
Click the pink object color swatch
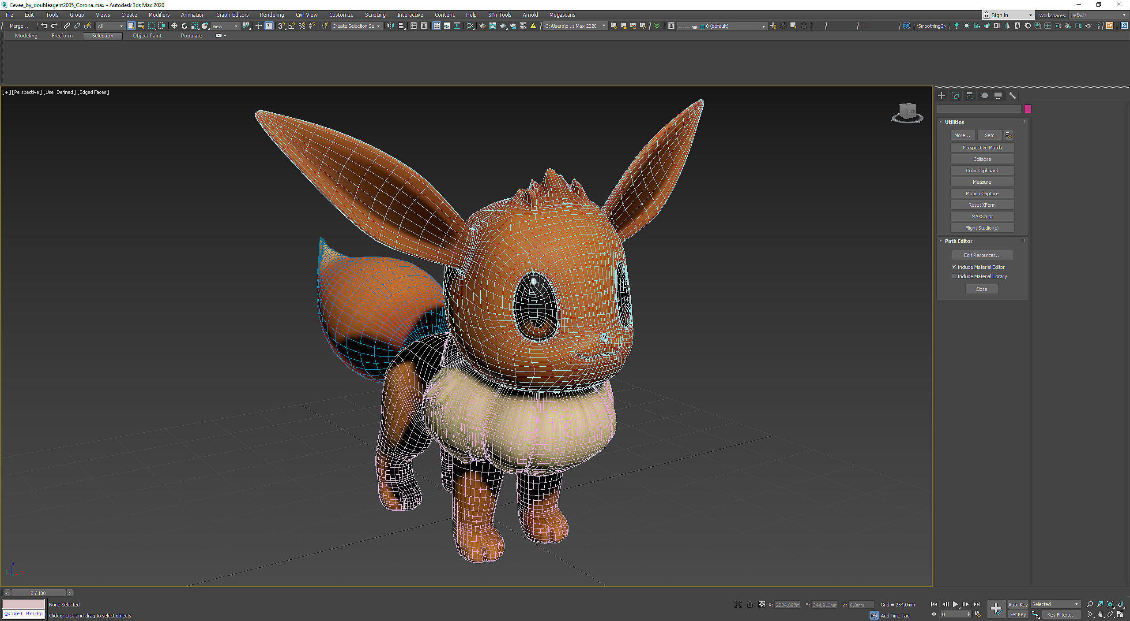point(1028,109)
